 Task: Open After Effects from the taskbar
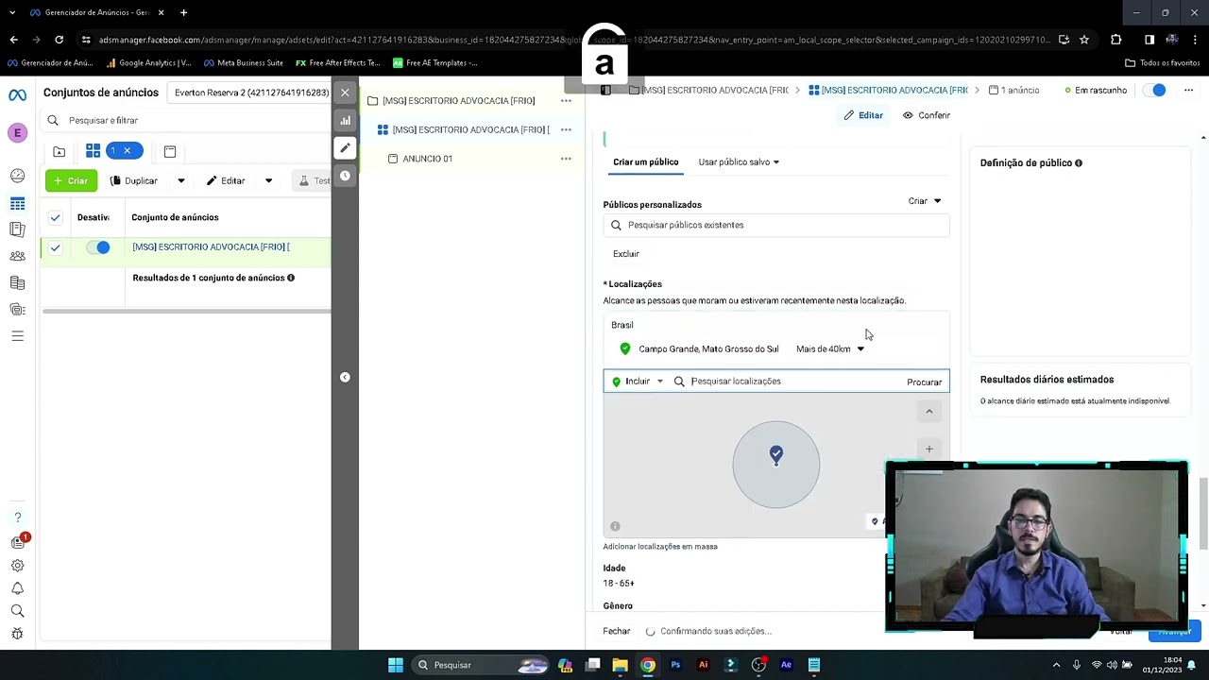pyautogui.click(x=786, y=665)
